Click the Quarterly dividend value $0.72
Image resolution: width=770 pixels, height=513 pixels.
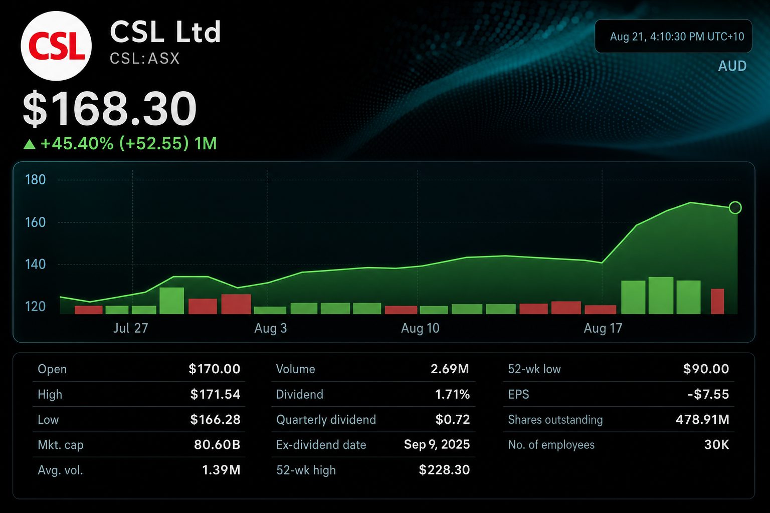(453, 419)
